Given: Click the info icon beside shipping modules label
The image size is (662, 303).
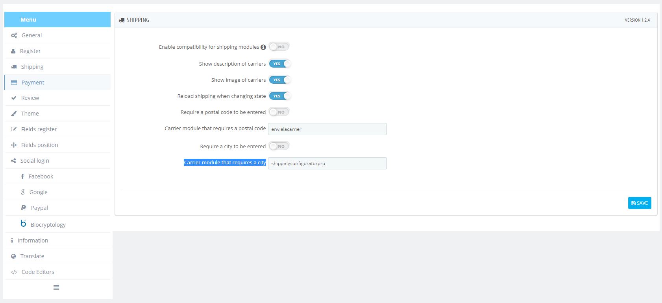Looking at the screenshot, I should click(x=263, y=47).
